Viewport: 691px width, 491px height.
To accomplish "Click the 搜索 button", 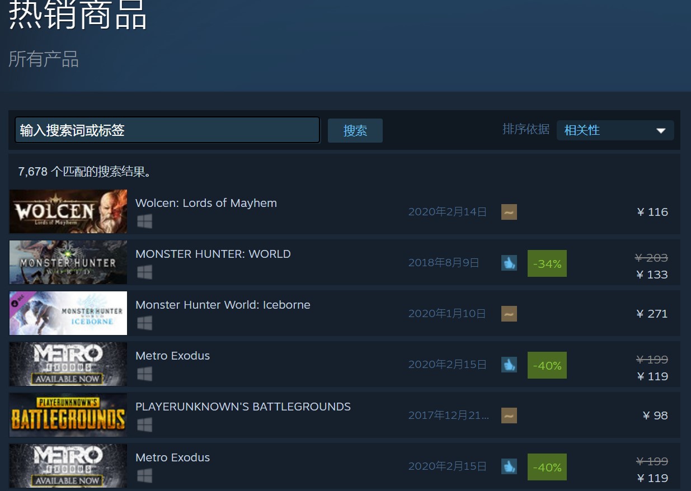I will click(x=355, y=130).
